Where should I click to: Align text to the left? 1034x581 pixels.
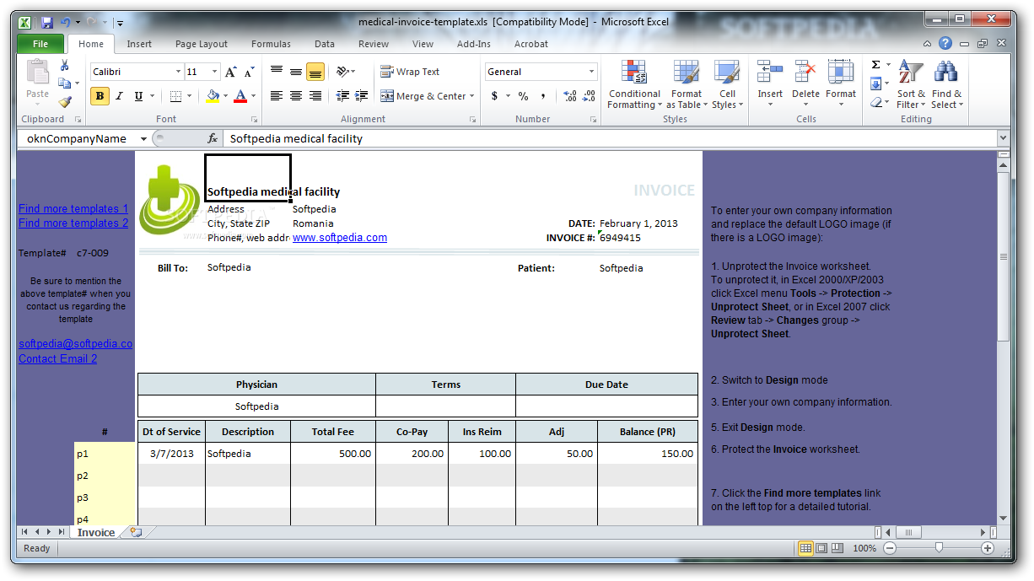277,96
